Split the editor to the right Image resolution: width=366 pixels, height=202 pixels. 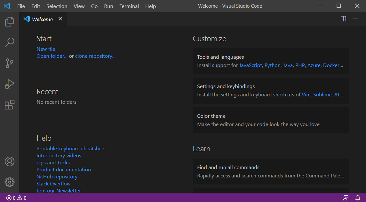tap(343, 19)
